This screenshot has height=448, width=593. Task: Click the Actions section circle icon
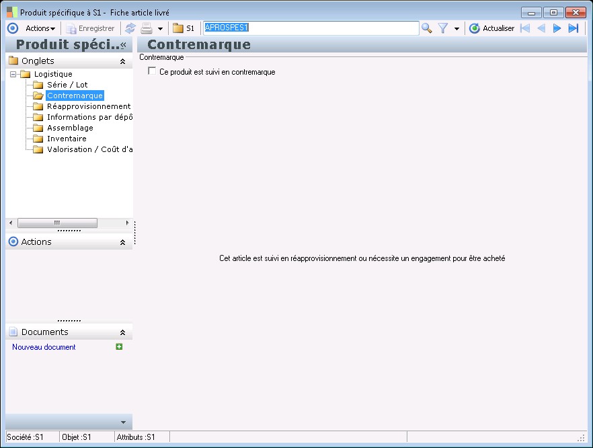pos(13,241)
